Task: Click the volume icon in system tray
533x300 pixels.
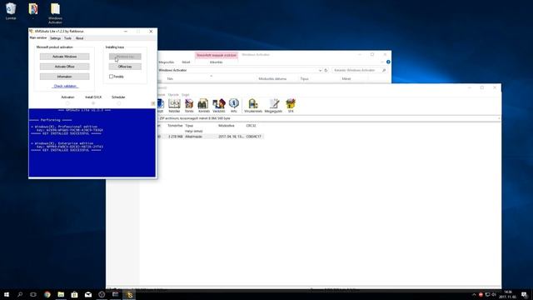Action: pyautogui.click(x=494, y=294)
